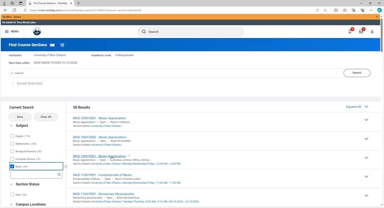Select the '58 Results' count text
Screen dimensions: 384x208
click(81, 107)
